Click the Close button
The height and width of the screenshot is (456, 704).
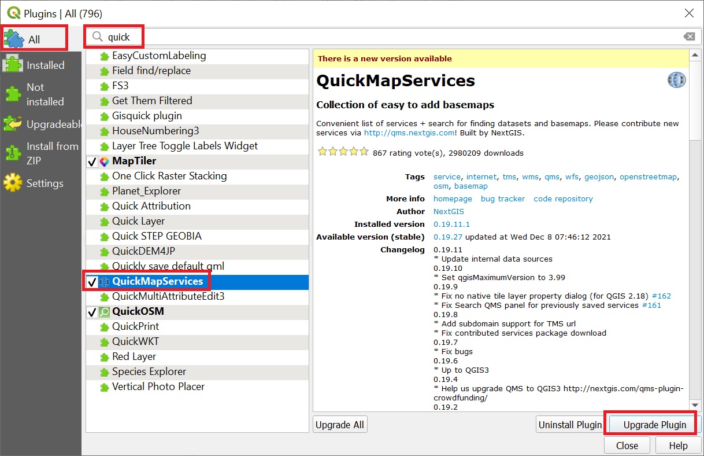point(627,446)
